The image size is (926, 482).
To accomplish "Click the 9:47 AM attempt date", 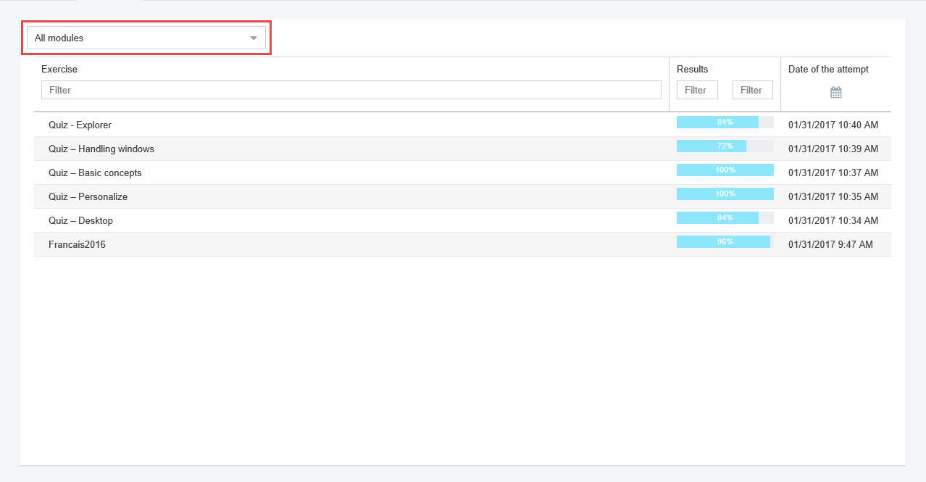I will pos(830,244).
